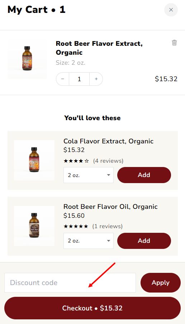Remove Root Beer Flavor Extract with trash icon
Screen dimensions: 185x324
click(174, 43)
